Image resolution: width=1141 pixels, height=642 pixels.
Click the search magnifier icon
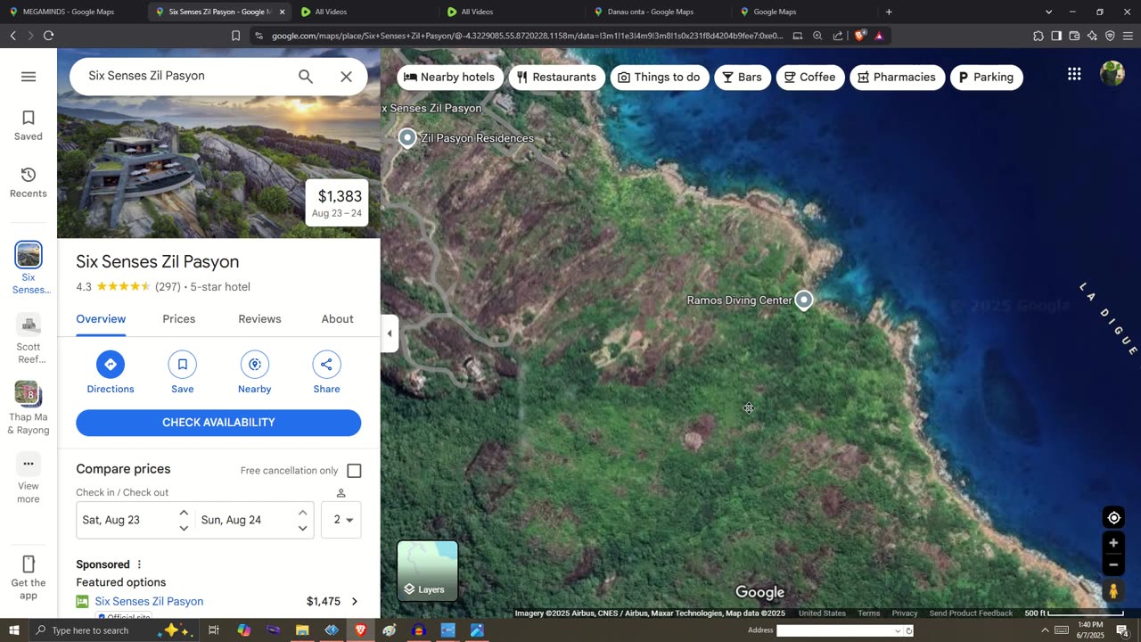pos(306,77)
